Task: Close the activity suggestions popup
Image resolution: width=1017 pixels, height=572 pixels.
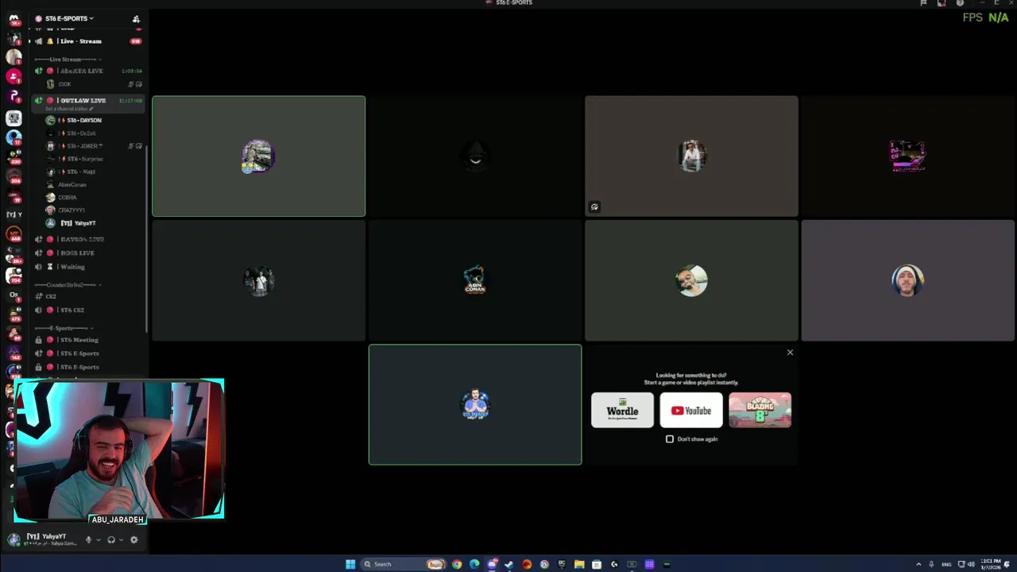Action: click(790, 352)
